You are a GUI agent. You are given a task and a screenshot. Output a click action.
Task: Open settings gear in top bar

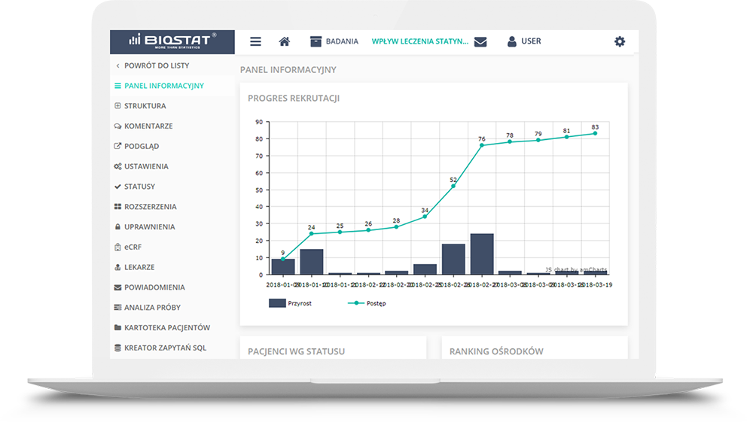[x=620, y=41]
